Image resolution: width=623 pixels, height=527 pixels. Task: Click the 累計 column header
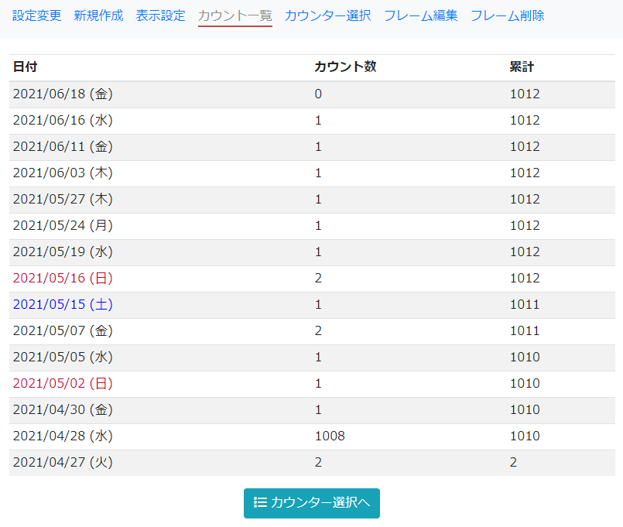pos(522,67)
